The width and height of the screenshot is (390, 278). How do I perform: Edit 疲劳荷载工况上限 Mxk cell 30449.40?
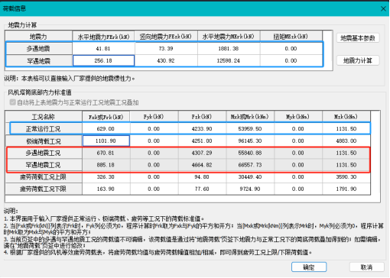pyautogui.click(x=250, y=177)
